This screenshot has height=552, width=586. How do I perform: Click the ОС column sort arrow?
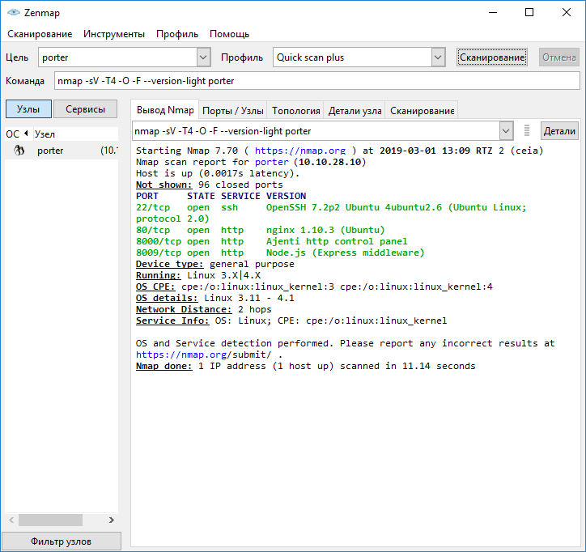26,133
